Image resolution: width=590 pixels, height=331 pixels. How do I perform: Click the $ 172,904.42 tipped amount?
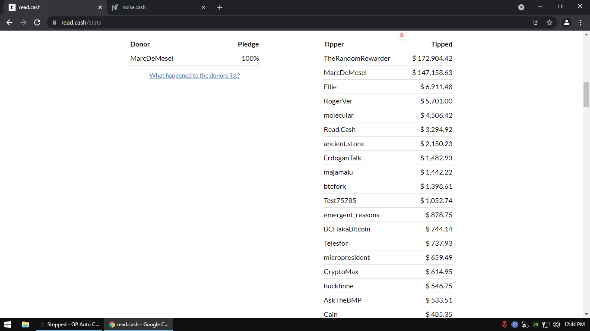coord(432,59)
